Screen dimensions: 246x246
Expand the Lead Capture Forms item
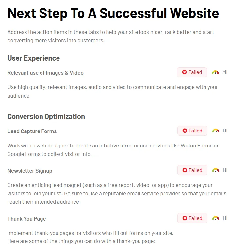click(x=32, y=131)
